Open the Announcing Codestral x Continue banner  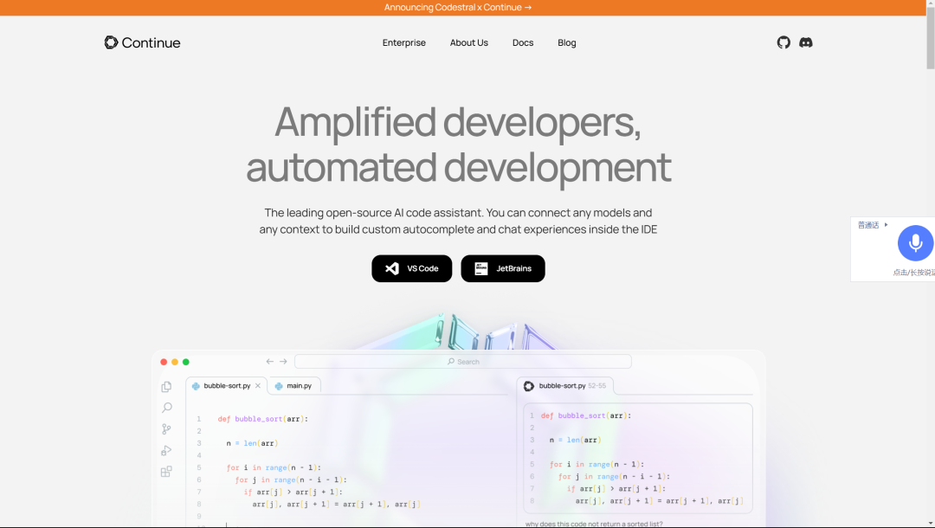point(457,7)
